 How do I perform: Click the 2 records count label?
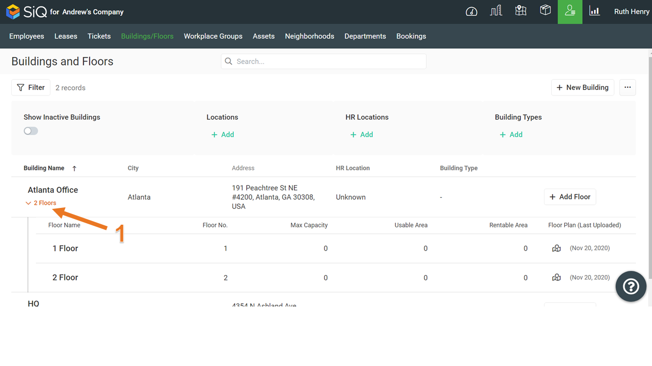[x=70, y=88]
